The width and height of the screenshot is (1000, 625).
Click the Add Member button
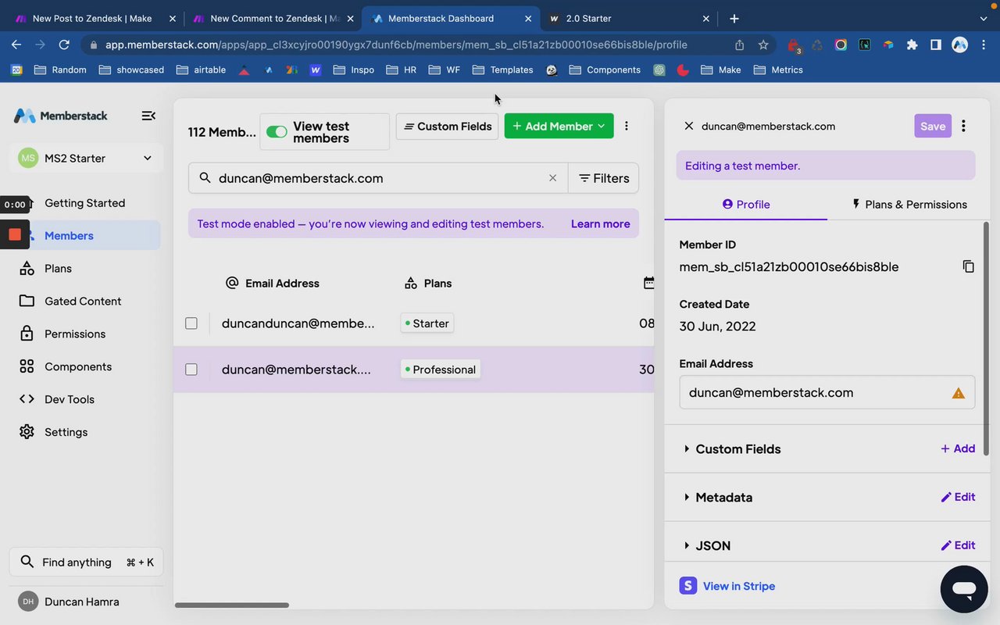click(559, 127)
